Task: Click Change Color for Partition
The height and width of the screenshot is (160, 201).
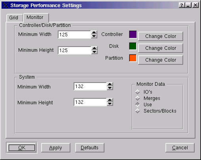Action: coord(161,60)
